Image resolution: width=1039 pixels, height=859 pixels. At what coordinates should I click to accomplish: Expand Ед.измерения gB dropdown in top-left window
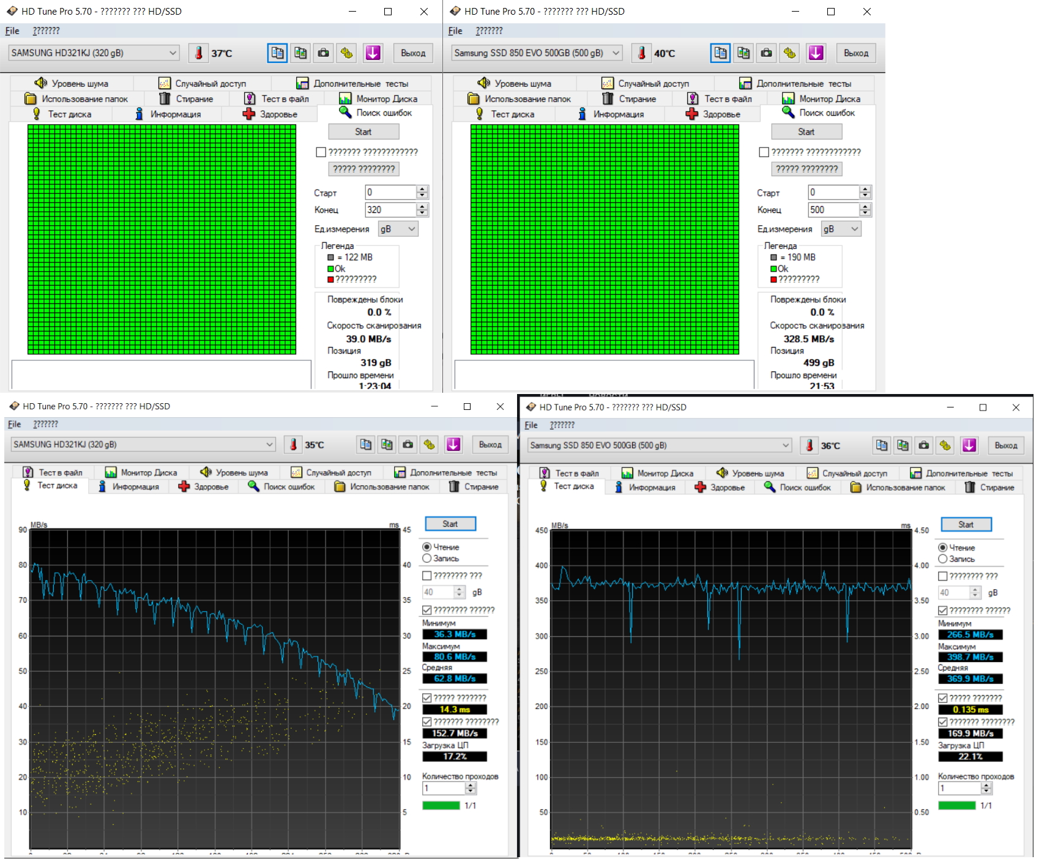[398, 229]
